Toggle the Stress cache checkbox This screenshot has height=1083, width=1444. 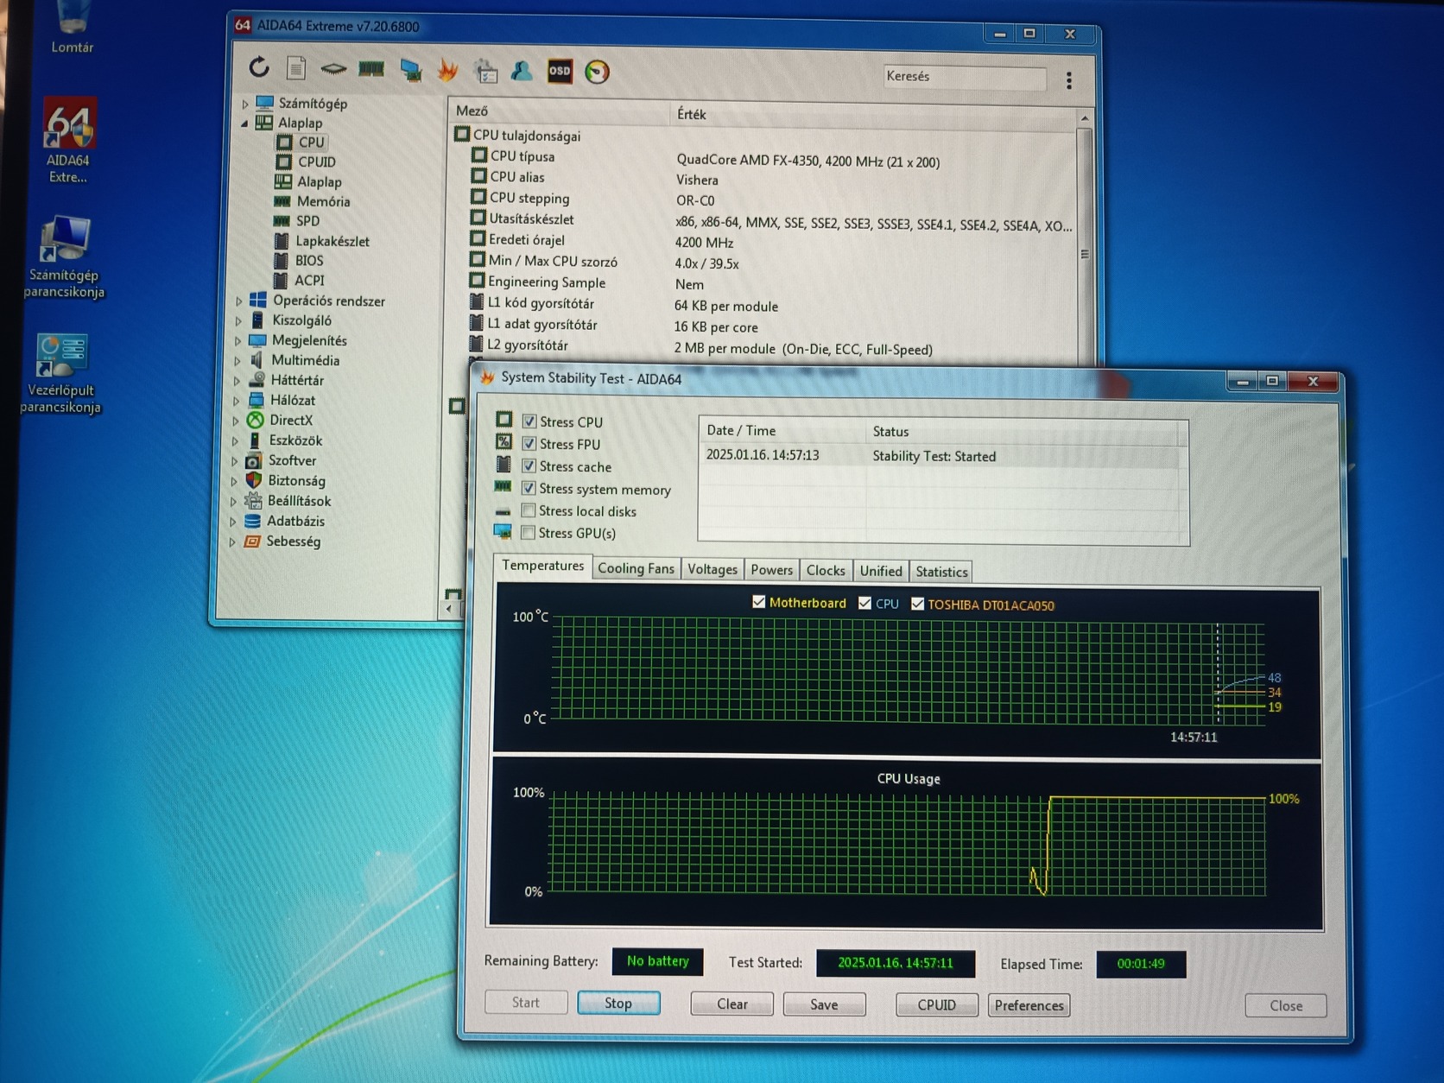[x=529, y=465]
